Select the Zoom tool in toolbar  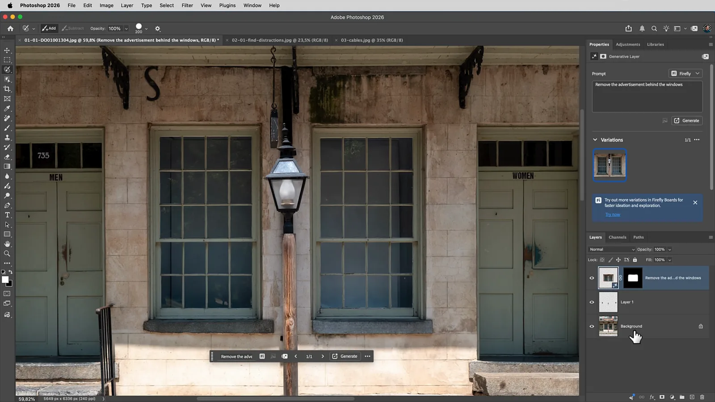tap(7, 253)
